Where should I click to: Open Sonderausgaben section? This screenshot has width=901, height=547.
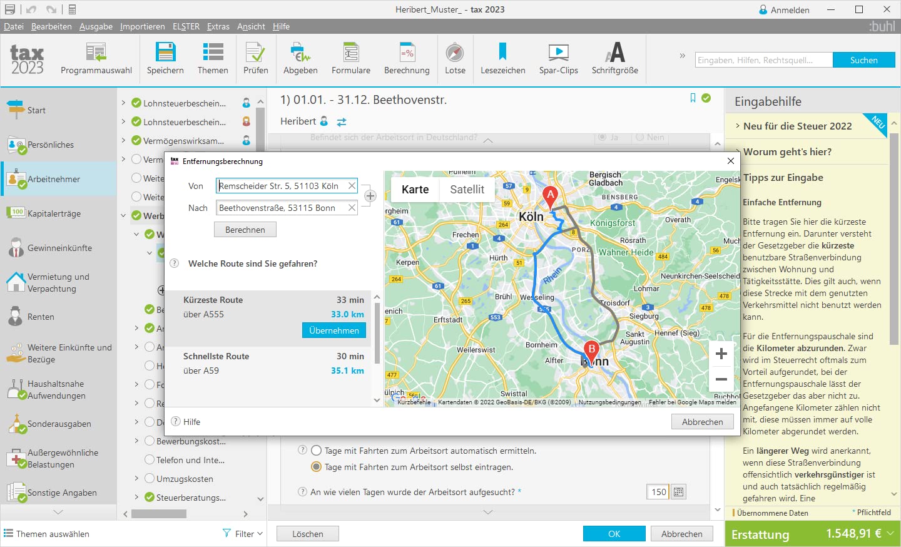(x=59, y=424)
